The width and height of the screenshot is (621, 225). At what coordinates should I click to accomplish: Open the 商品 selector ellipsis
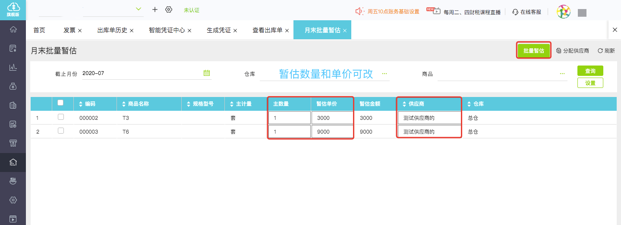562,74
